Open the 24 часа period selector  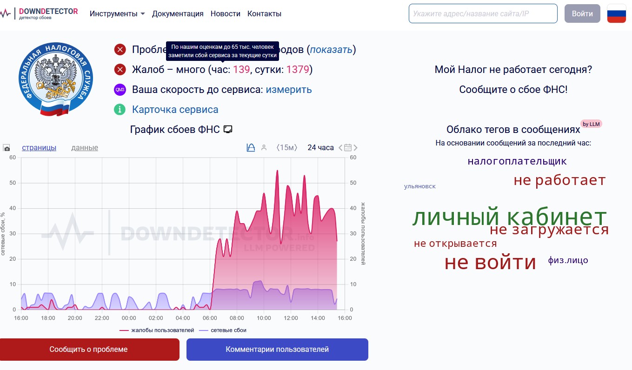[320, 147]
